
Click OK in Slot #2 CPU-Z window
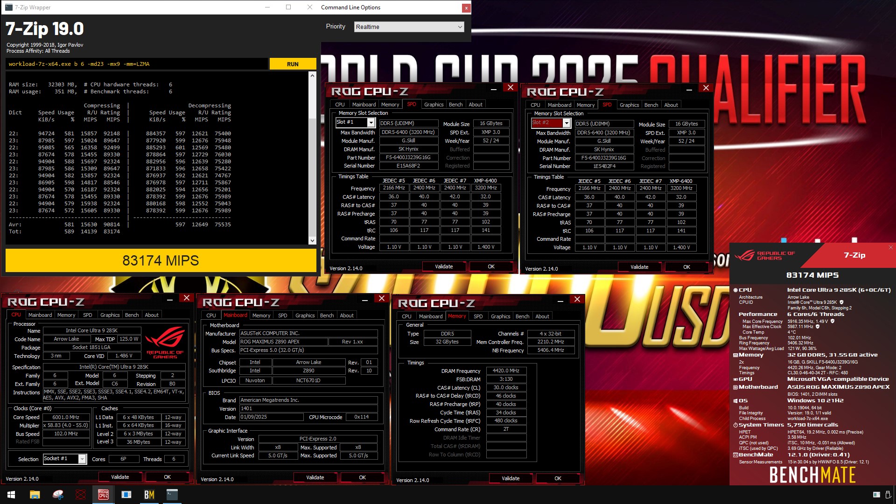[x=686, y=267]
